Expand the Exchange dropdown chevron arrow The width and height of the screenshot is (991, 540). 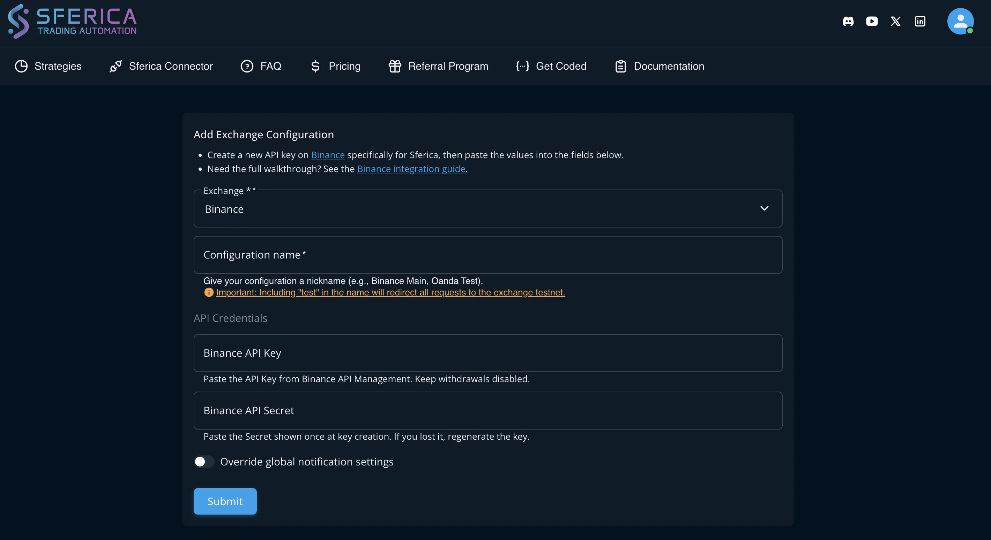(x=764, y=208)
